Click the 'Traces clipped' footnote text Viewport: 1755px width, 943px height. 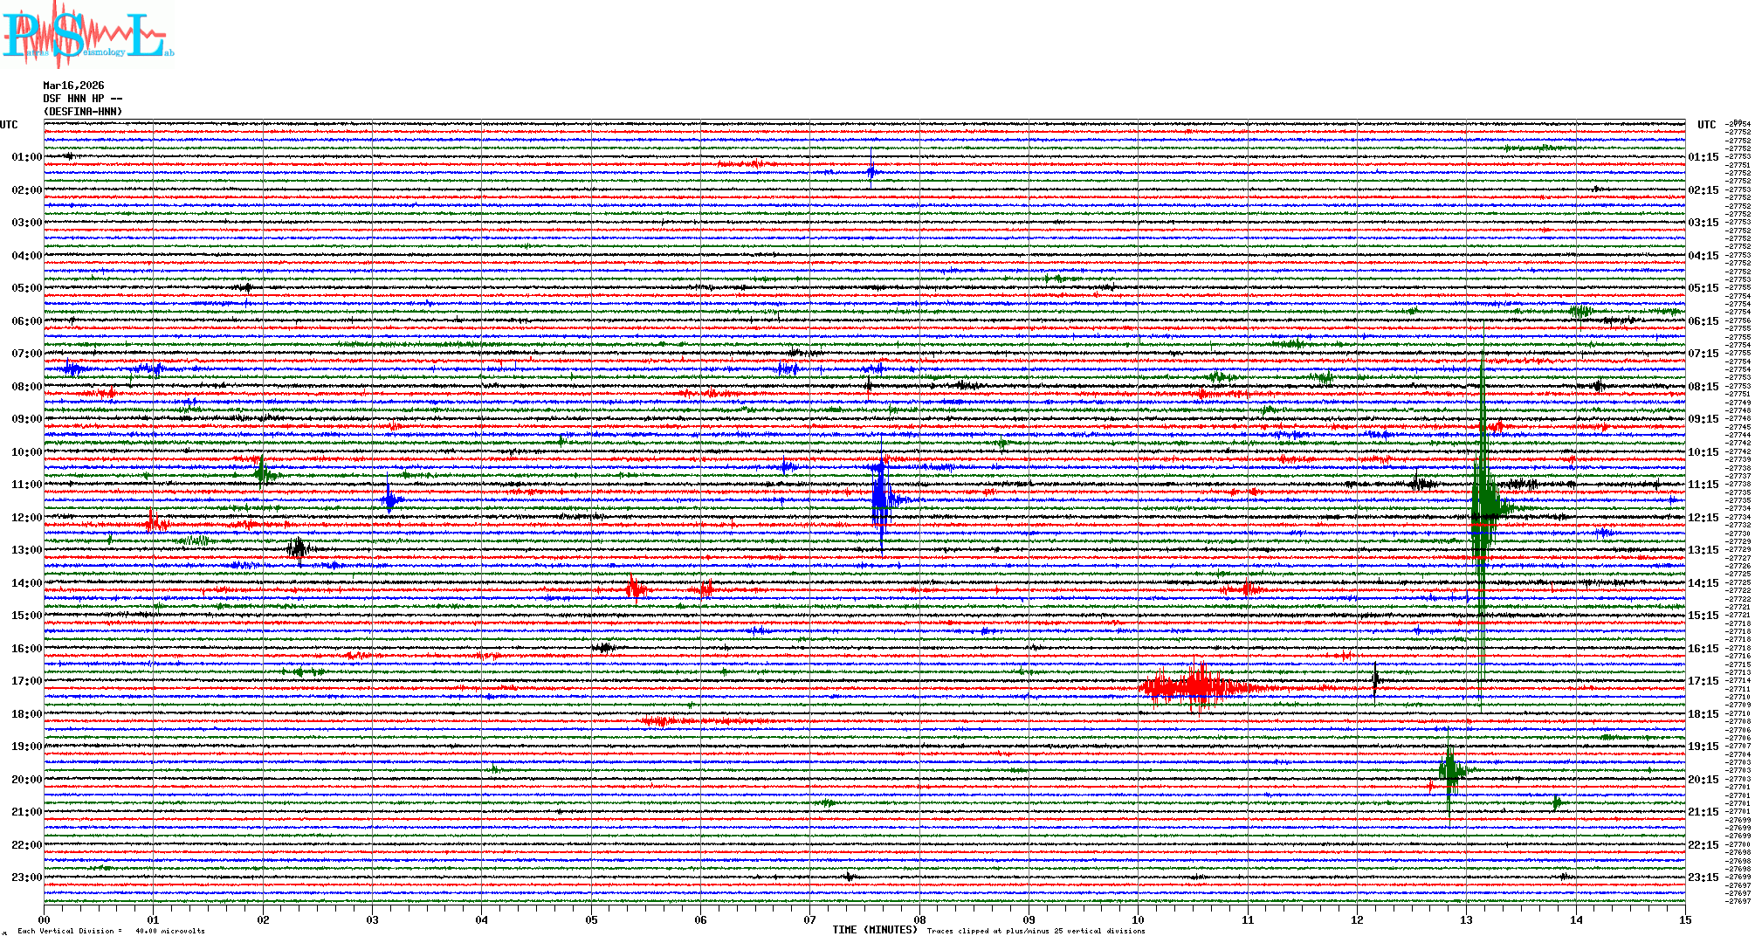point(1036,931)
